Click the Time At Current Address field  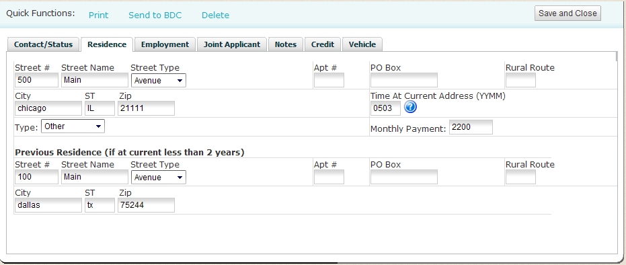pyautogui.click(x=385, y=108)
